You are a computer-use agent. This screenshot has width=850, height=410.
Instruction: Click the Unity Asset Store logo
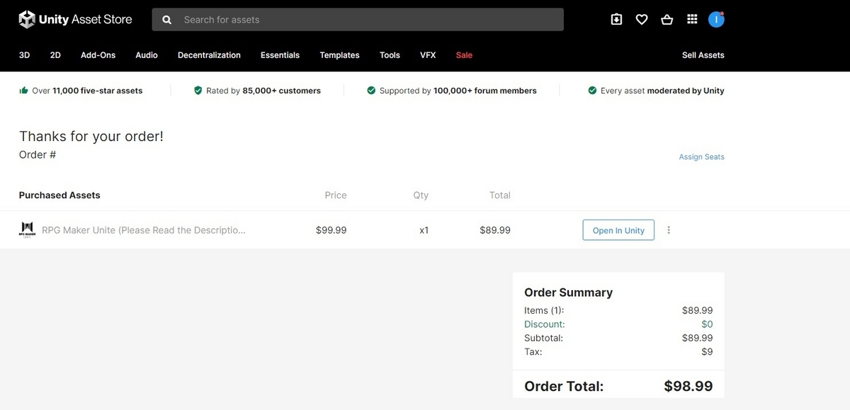pos(75,19)
